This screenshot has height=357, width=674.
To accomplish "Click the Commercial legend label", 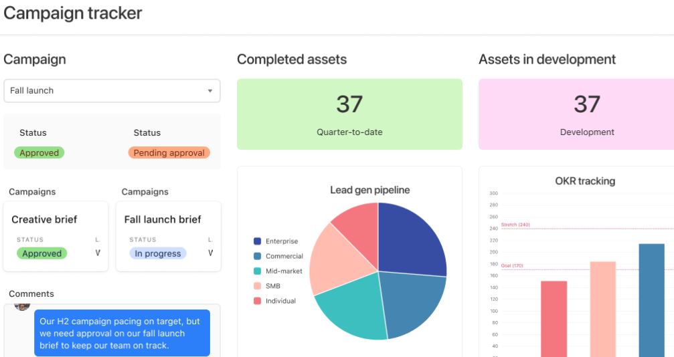I will click(x=284, y=256).
